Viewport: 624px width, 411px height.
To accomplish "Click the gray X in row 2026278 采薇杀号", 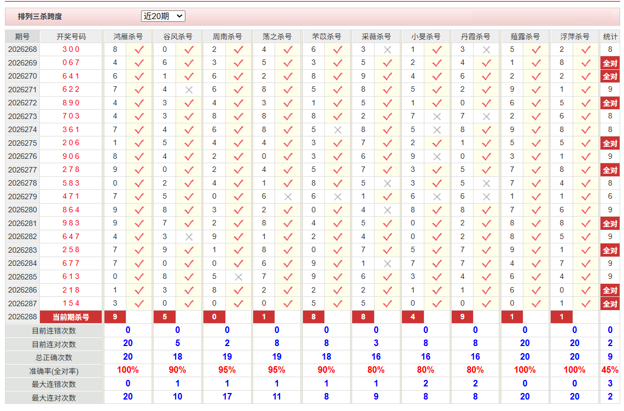I will (387, 183).
